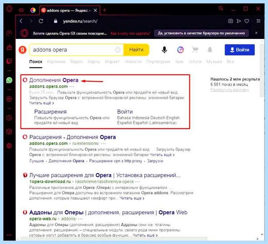Switch to the Музыка tab
Screen dimensions: 268x244
tap(214, 62)
